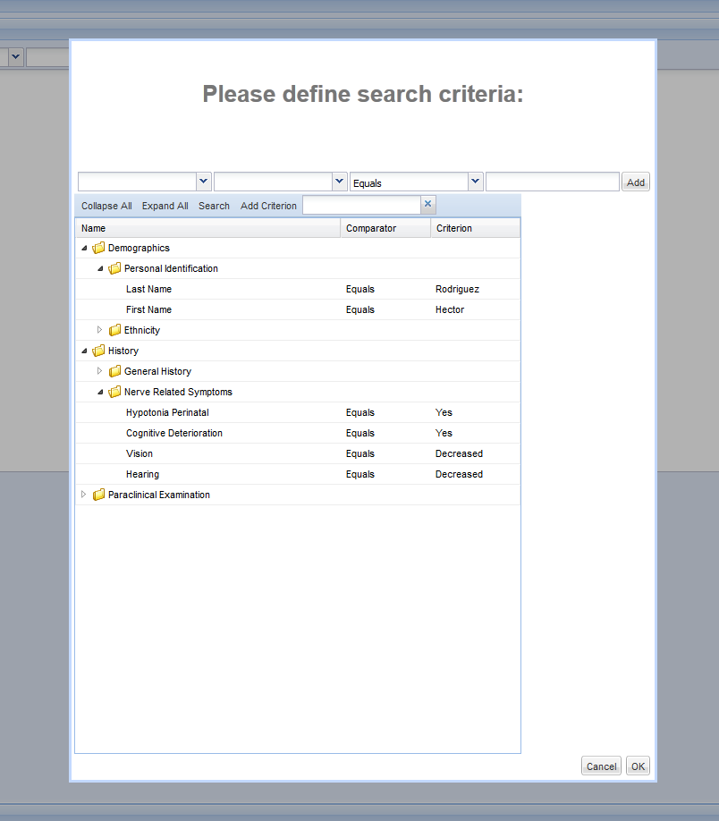The width and height of the screenshot is (719, 821).
Task: Click the Criterion column header
Action: [x=475, y=228]
